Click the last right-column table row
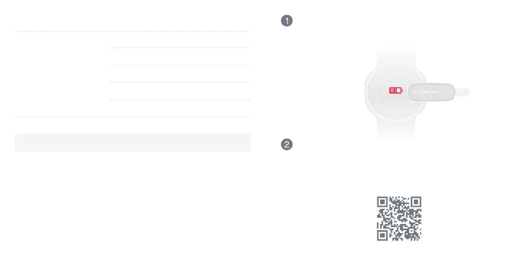The width and height of the screenshot is (531, 265). coord(180,108)
